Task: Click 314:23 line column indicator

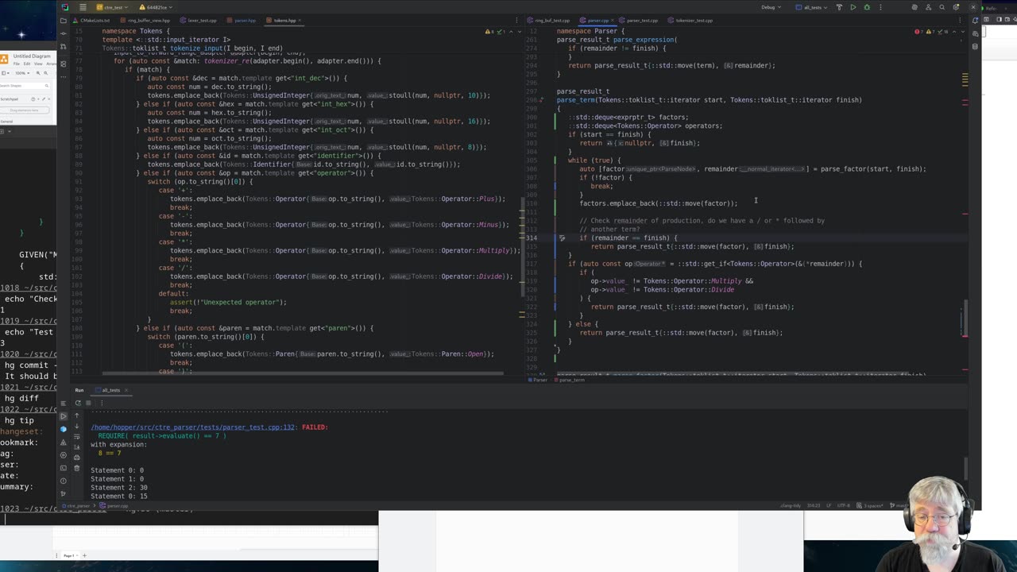Action: (813, 505)
